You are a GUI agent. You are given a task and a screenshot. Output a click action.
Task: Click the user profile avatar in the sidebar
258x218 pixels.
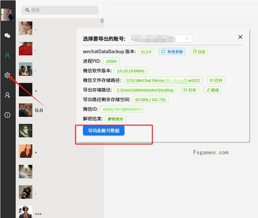(7, 15)
